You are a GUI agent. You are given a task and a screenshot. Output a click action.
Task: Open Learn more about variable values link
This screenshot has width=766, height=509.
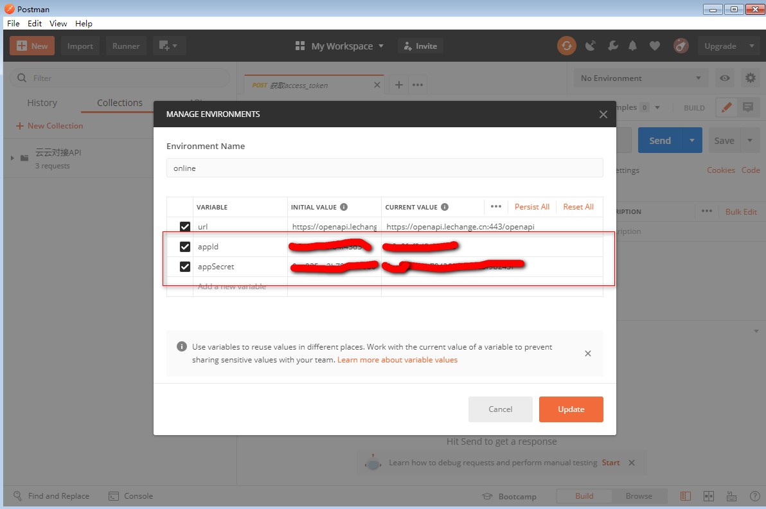[397, 360]
